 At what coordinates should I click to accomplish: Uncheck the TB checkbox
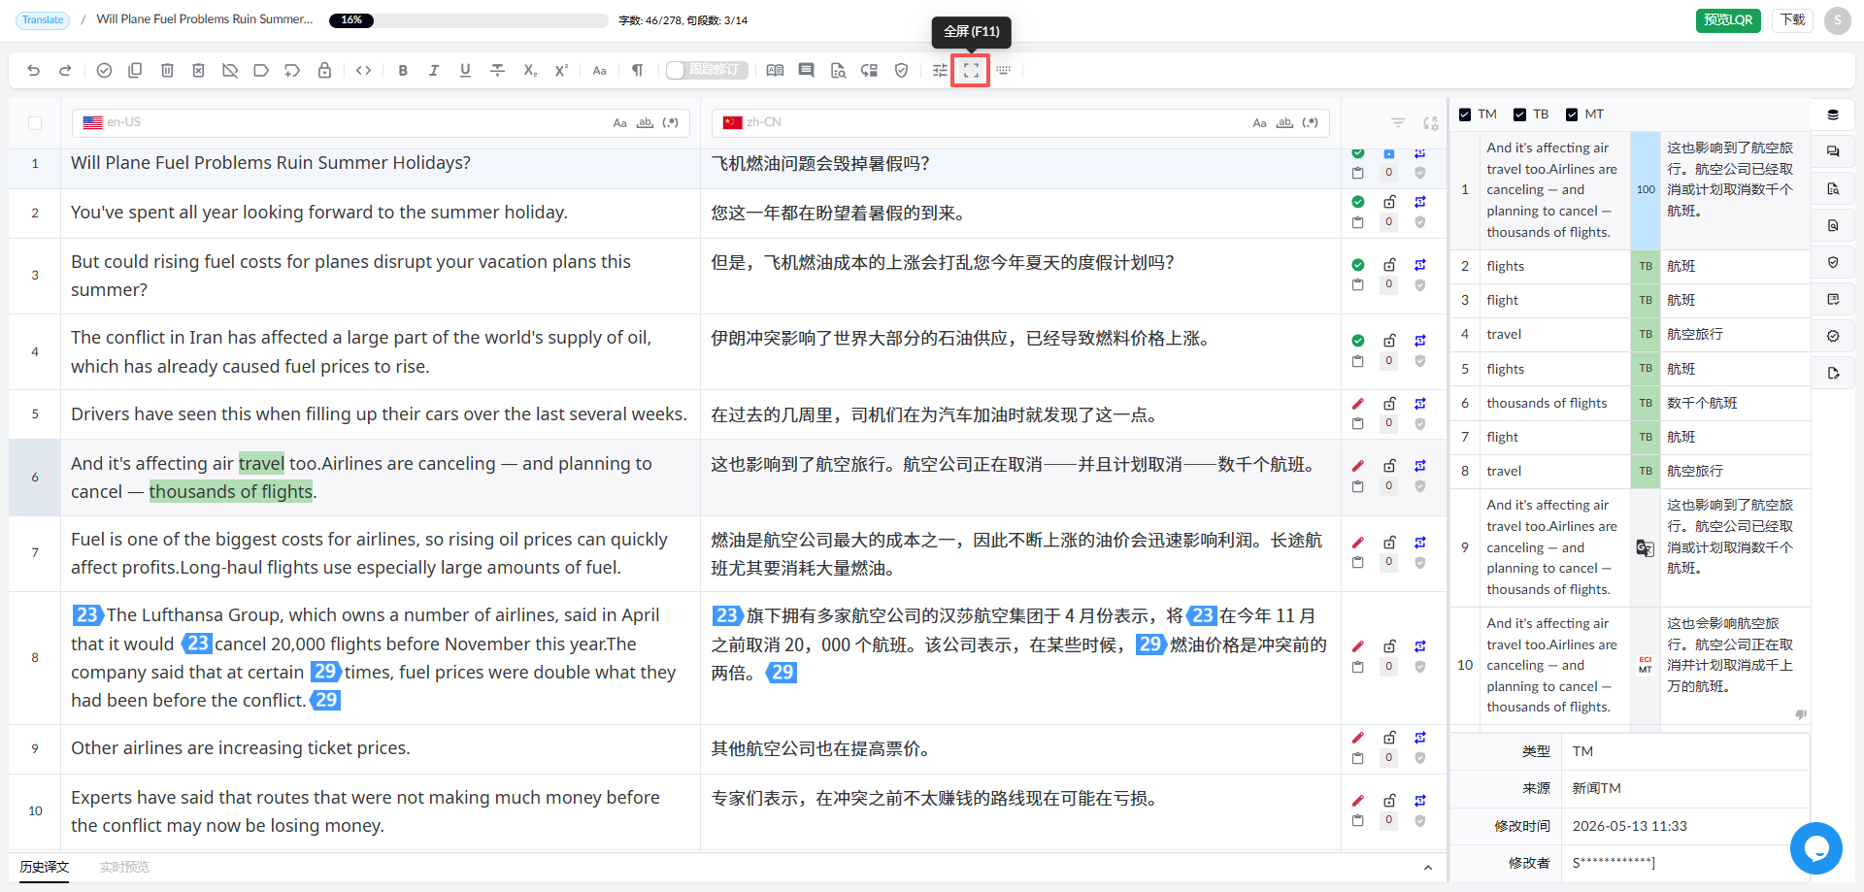(1520, 115)
